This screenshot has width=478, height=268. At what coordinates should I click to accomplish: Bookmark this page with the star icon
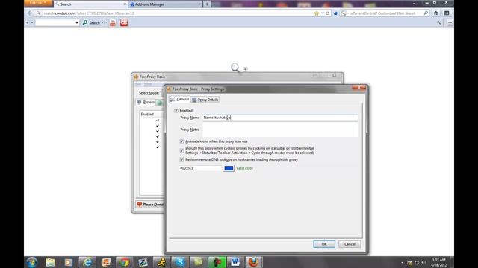click(x=317, y=13)
